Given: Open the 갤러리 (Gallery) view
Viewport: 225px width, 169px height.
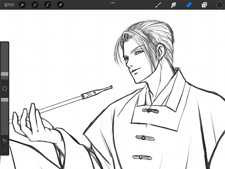Looking at the screenshot, I should (9, 5).
